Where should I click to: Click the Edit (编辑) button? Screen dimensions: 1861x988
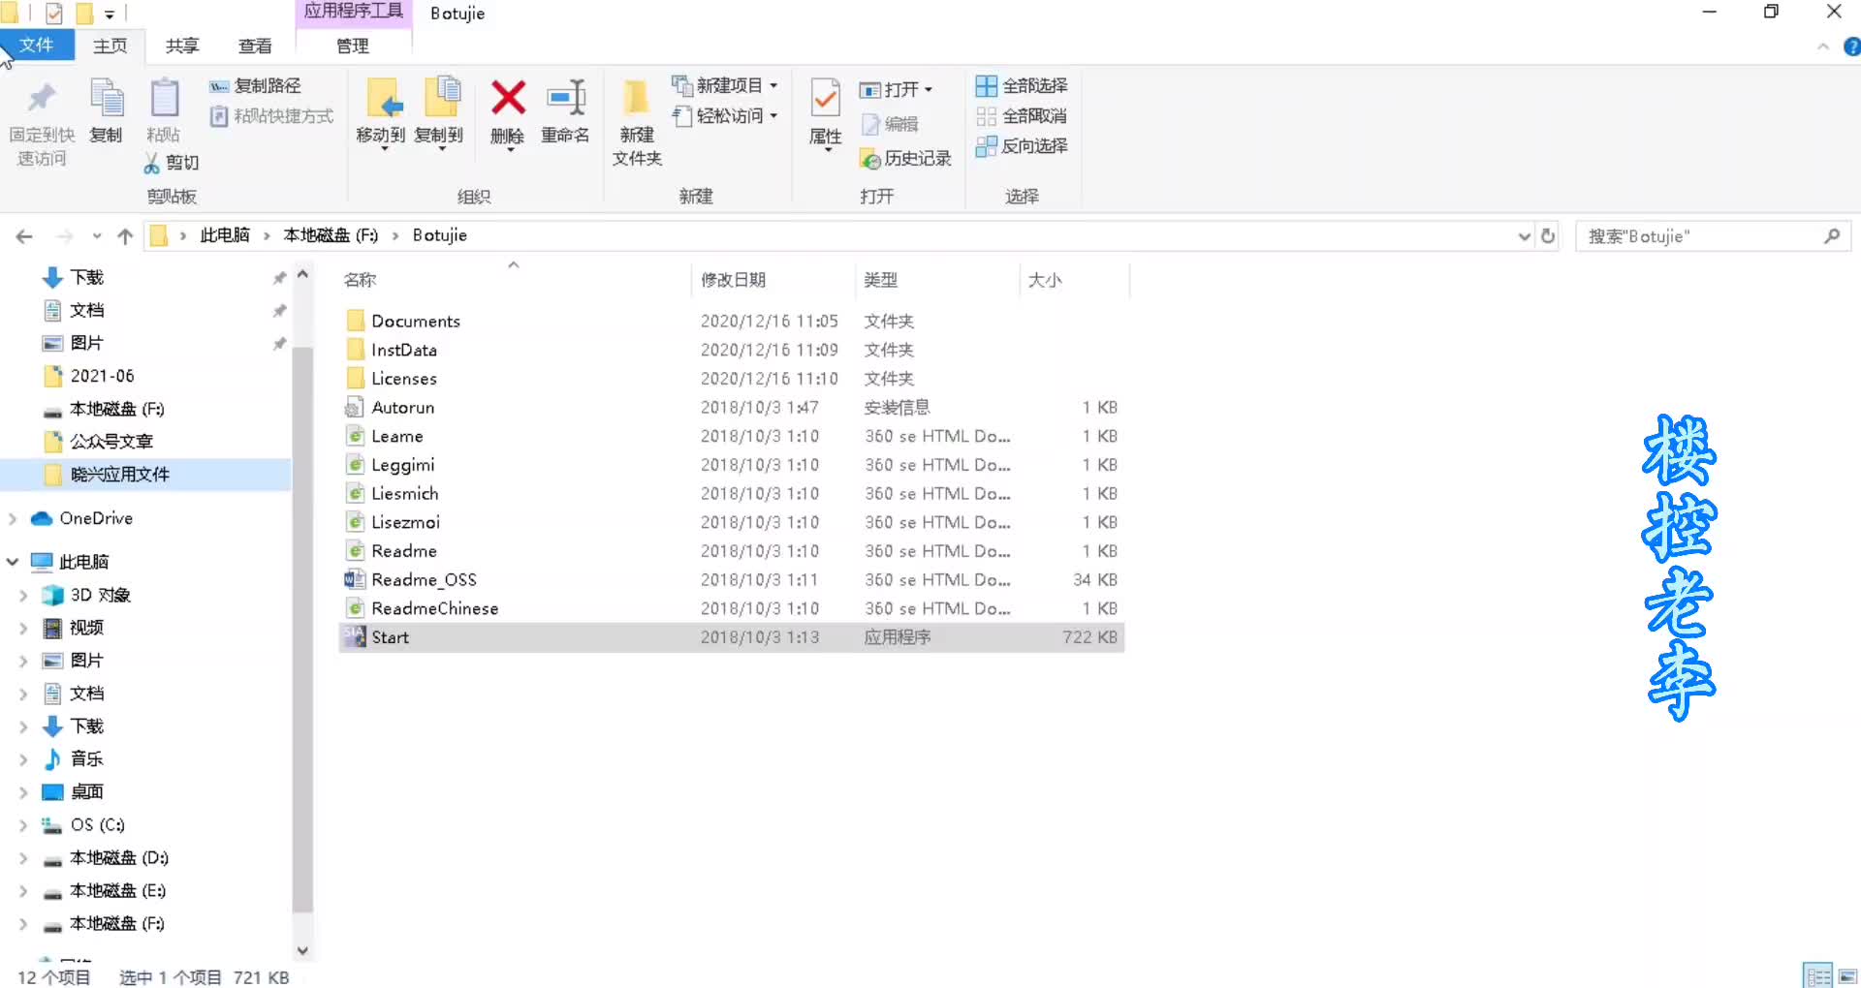891,124
